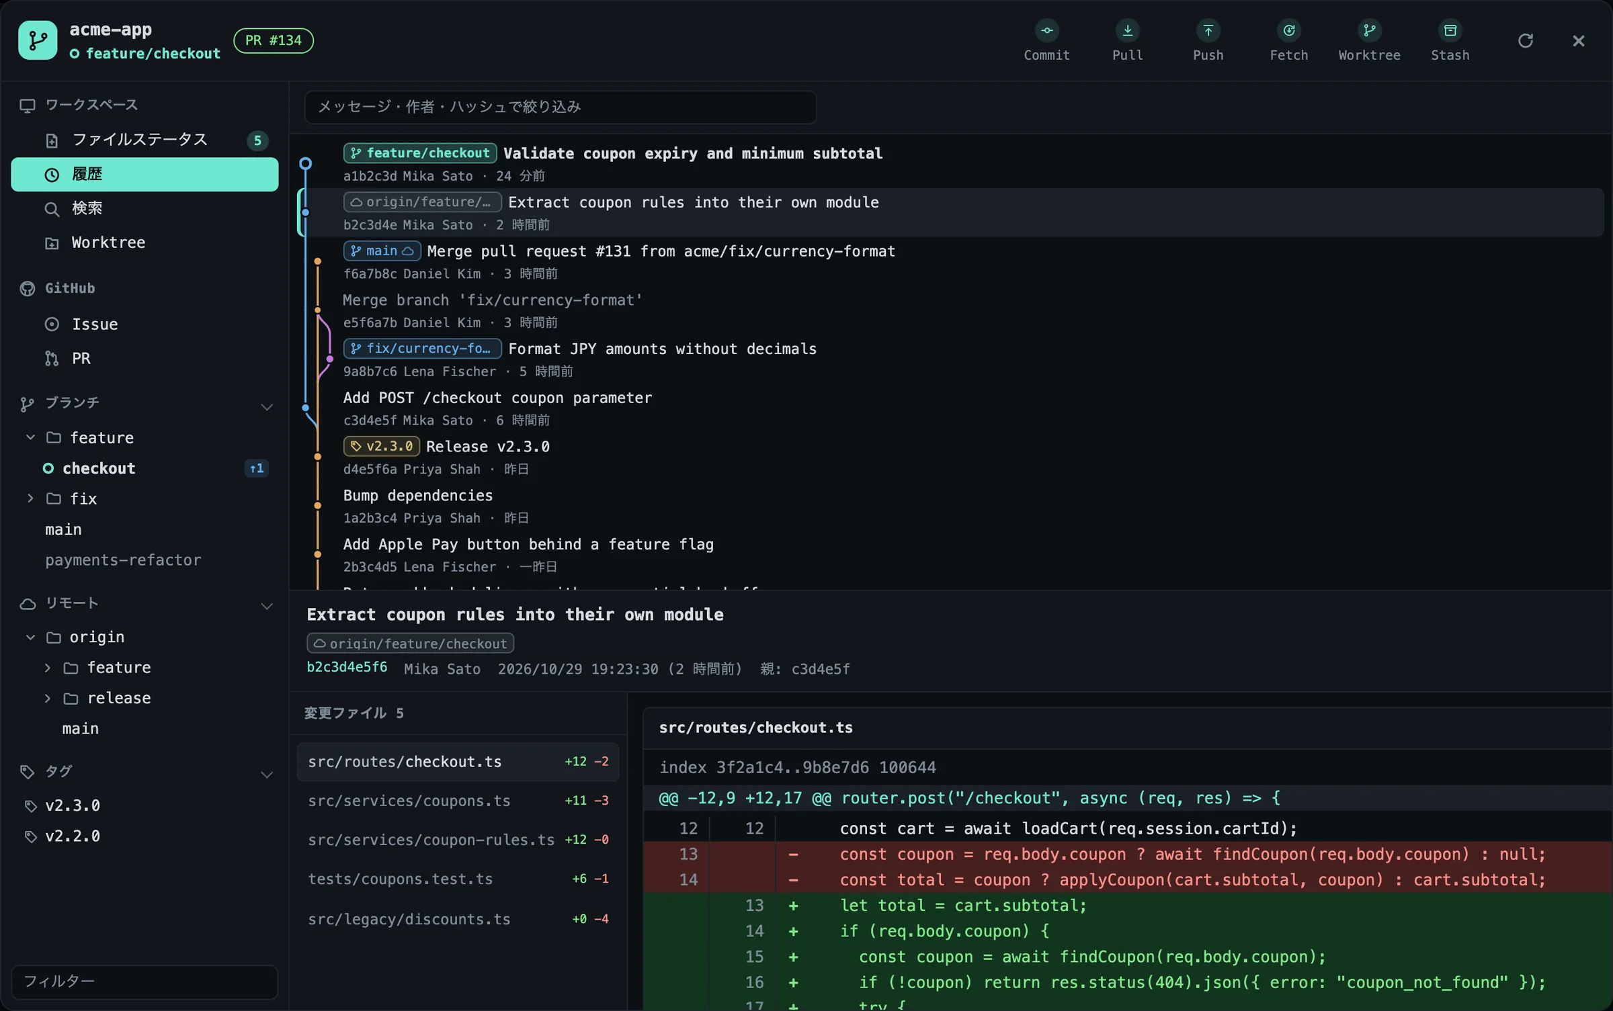Open the PR #134 badge
The height and width of the screenshot is (1011, 1613).
[274, 40]
